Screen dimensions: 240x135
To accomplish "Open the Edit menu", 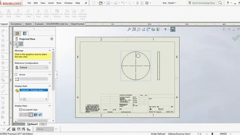I will point(36,3).
